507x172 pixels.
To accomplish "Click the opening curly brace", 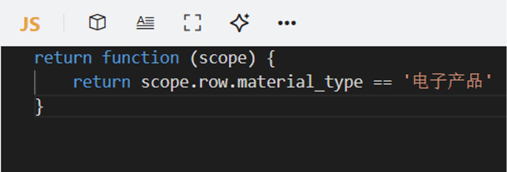I will point(270,58).
